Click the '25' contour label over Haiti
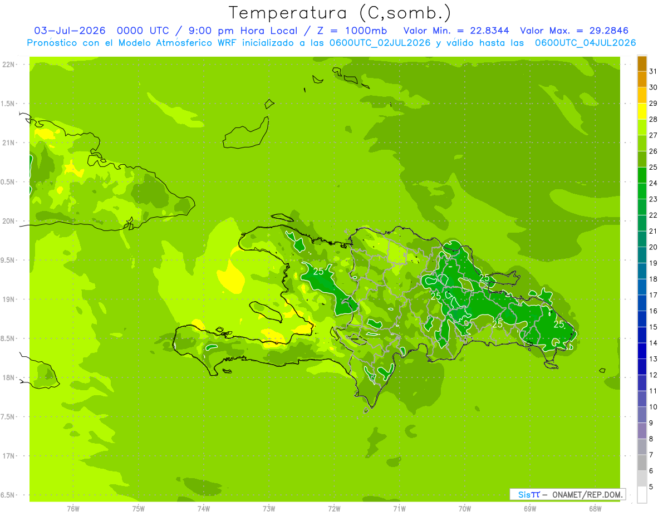The height and width of the screenshot is (516, 668). 319,272
